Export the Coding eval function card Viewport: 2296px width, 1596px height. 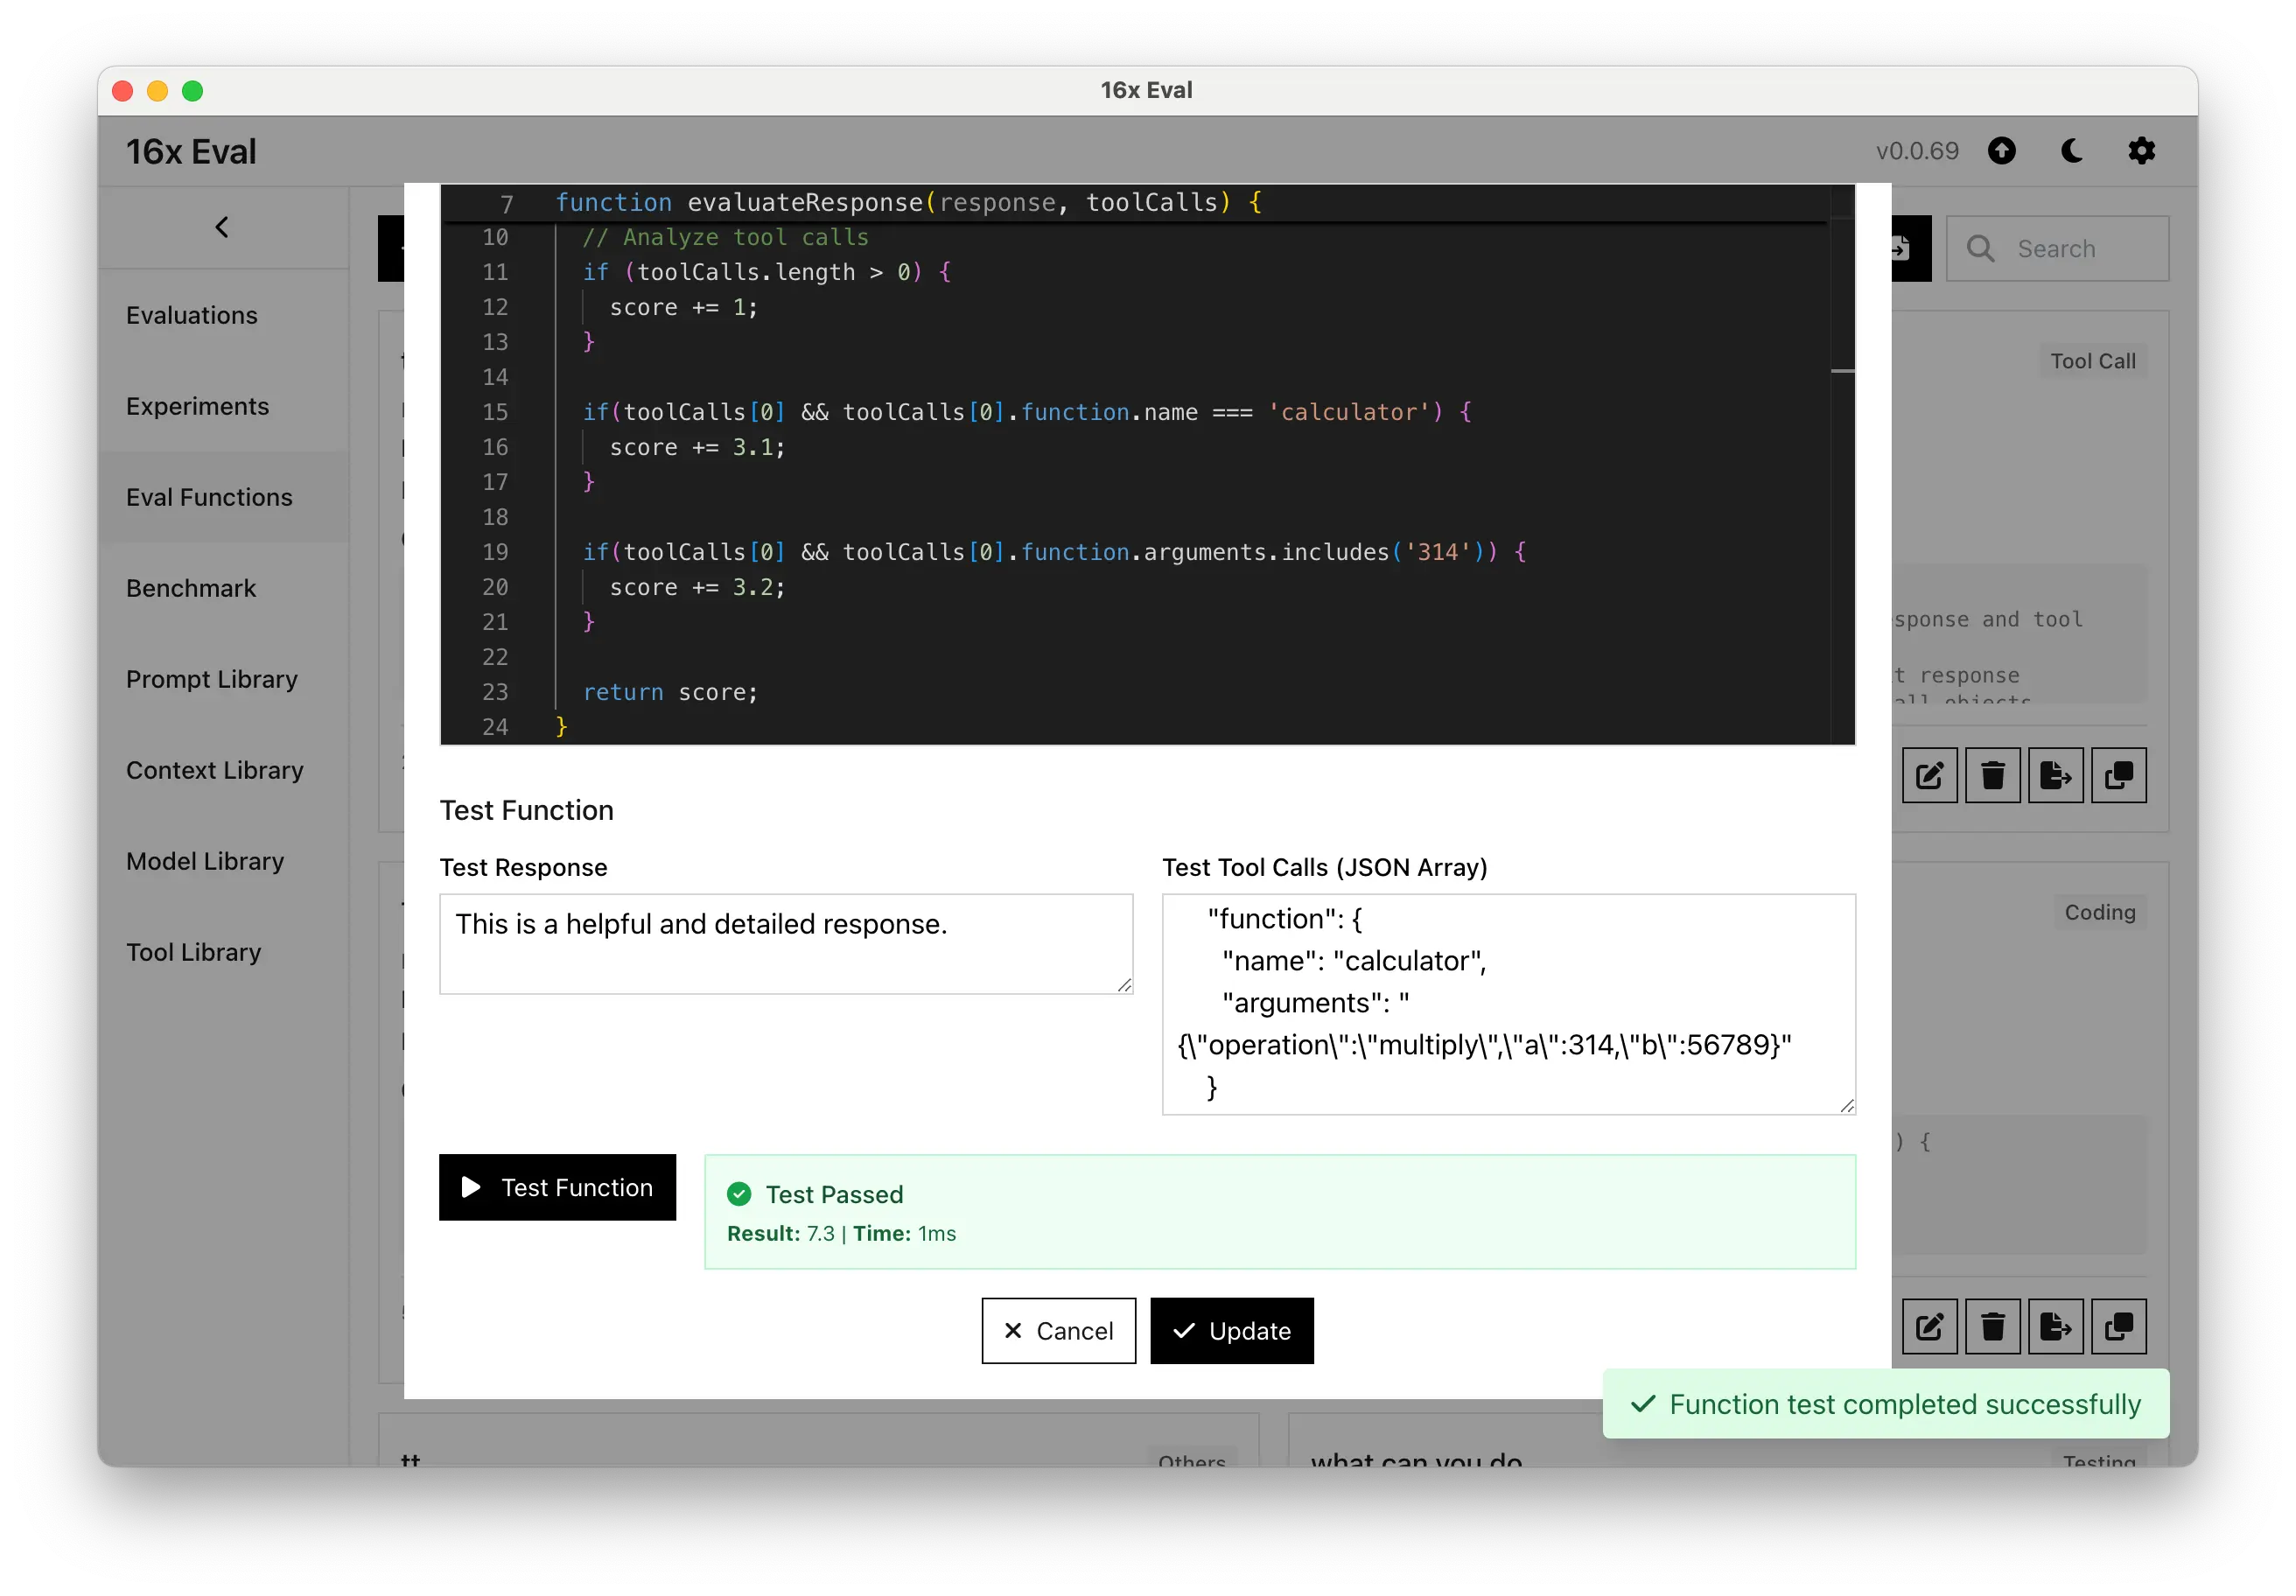2055,1327
